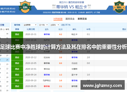Click the date 2020-10-05
This screenshot has height=92, width=127.
point(31,63)
